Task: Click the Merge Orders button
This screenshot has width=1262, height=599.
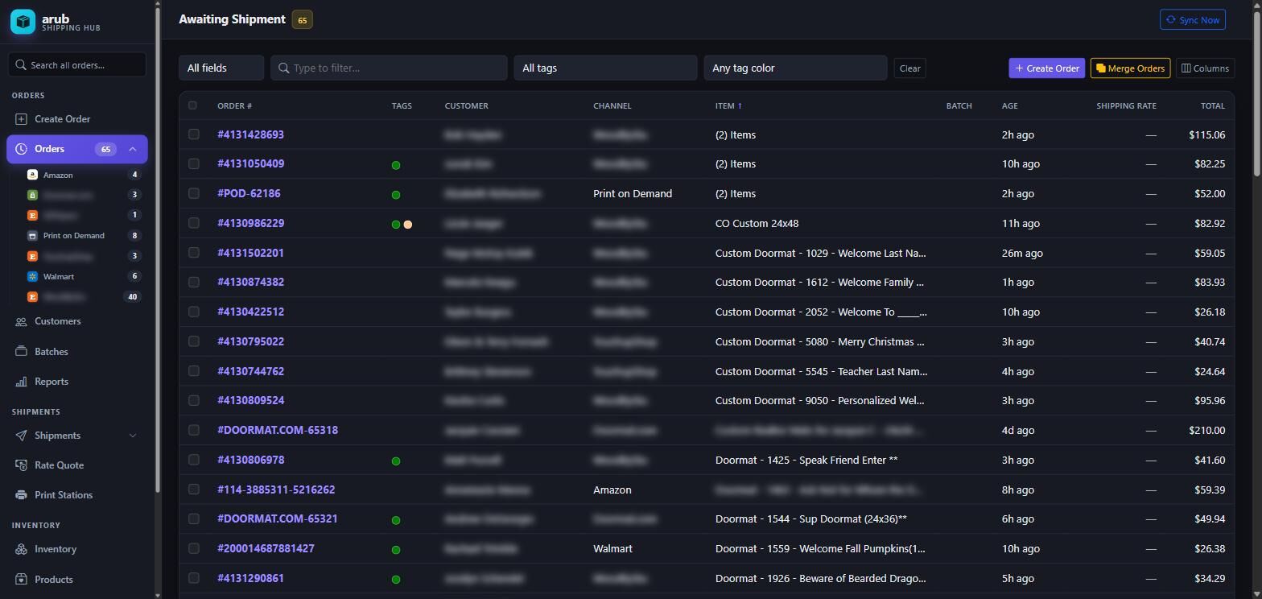Action: point(1130,68)
